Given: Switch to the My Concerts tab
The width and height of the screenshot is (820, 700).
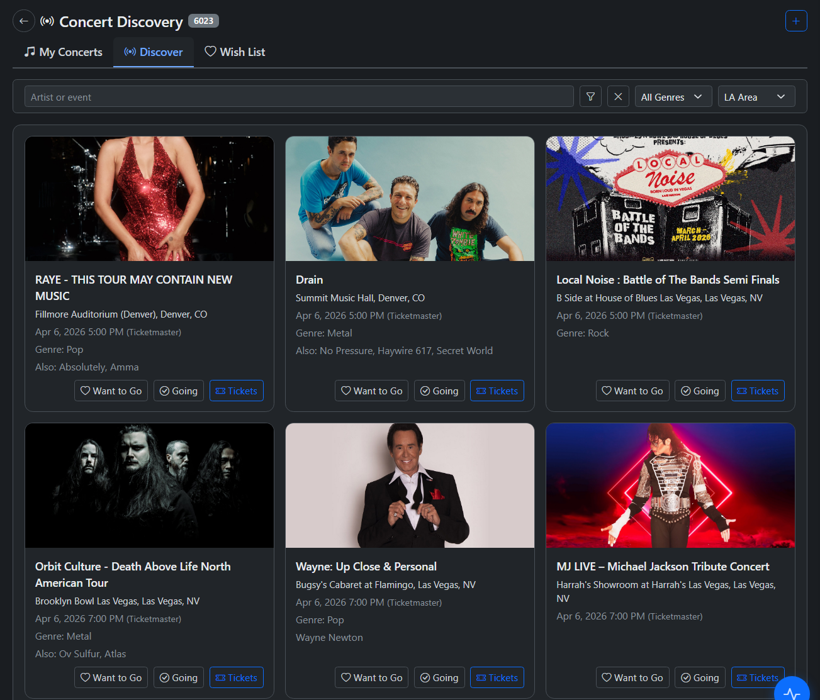Looking at the screenshot, I should 63,52.
